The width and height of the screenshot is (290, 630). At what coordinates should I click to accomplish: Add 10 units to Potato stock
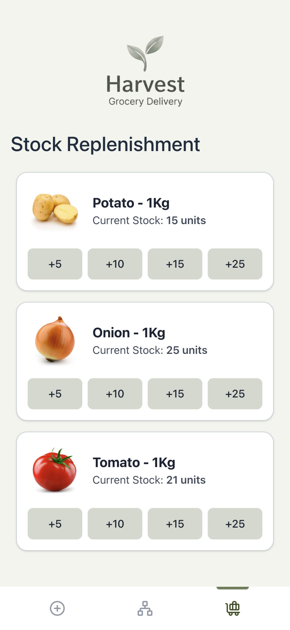tap(115, 264)
